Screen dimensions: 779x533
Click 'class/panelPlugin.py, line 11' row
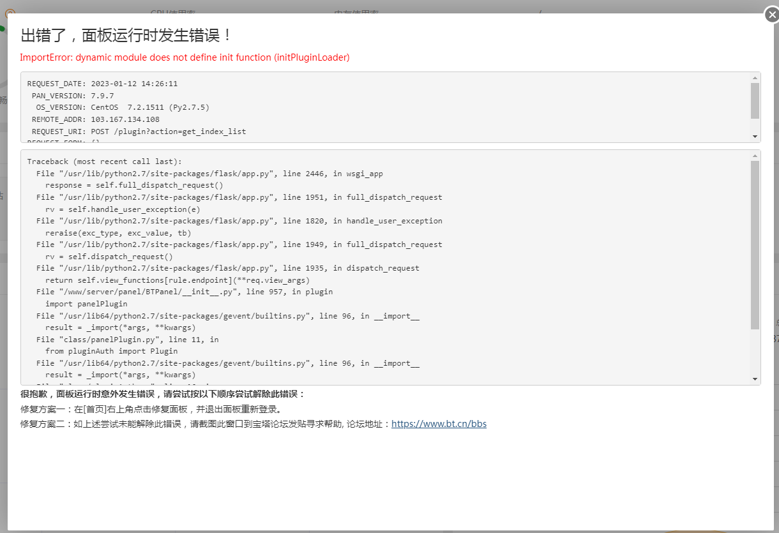(127, 339)
